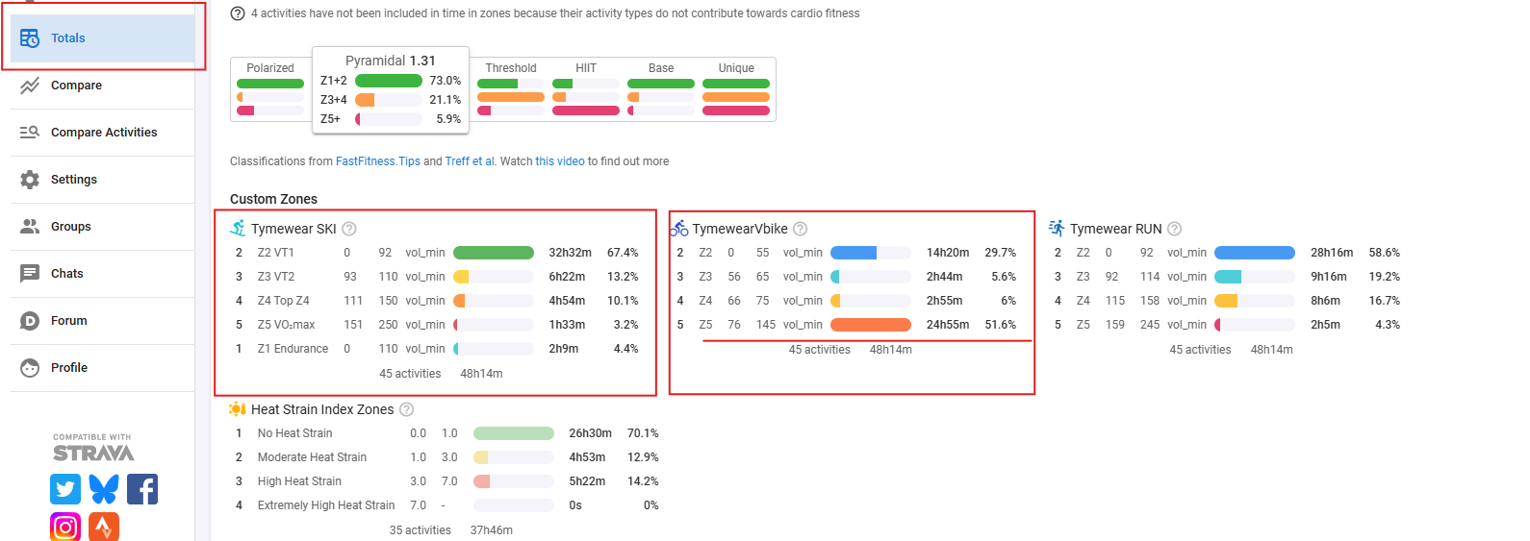The image size is (1530, 541).
Task: Select the Polarized classification card
Action: tap(270, 89)
